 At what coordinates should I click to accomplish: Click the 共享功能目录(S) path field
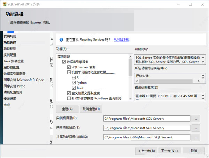pos(147,128)
